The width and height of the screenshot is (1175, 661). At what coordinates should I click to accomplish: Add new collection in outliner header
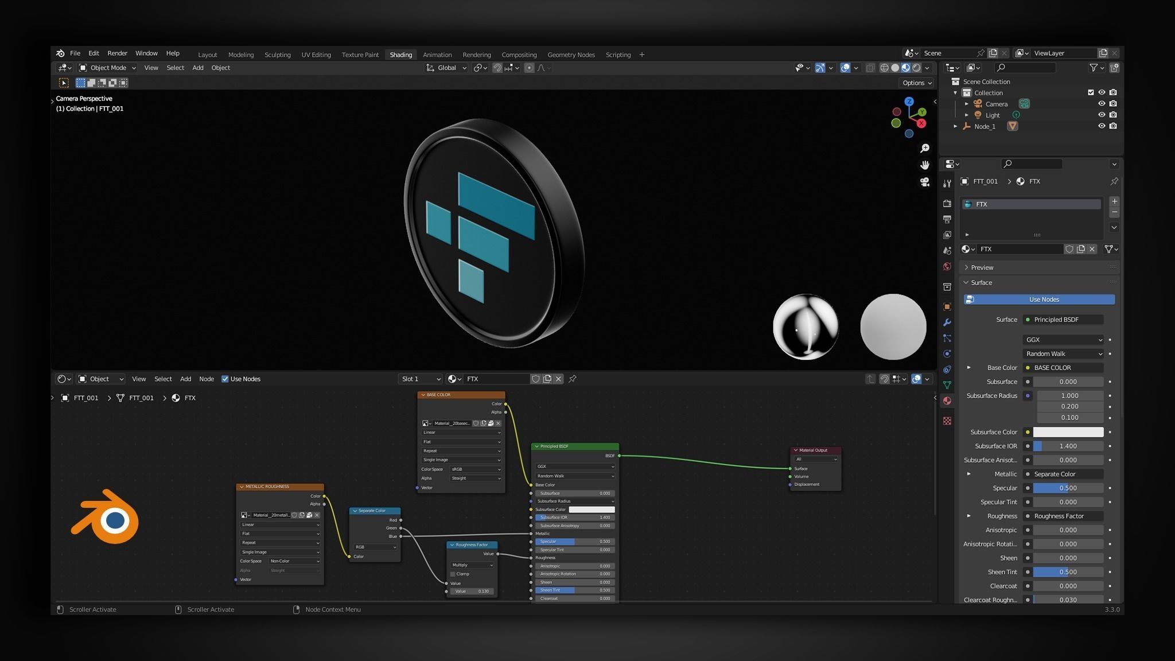1114,68
